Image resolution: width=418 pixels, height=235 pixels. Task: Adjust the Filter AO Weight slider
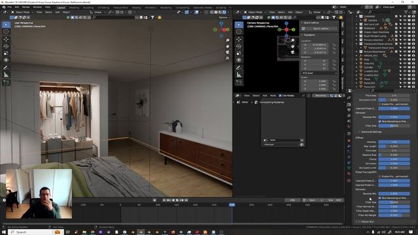click(394, 215)
